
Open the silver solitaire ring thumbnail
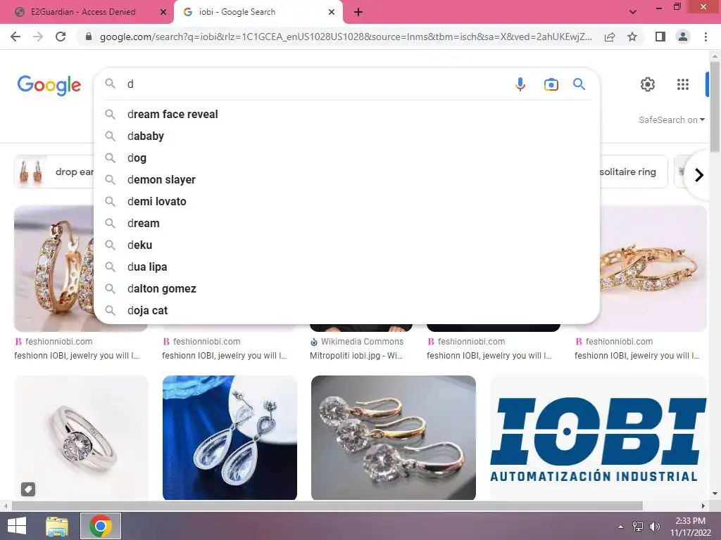[x=82, y=437]
